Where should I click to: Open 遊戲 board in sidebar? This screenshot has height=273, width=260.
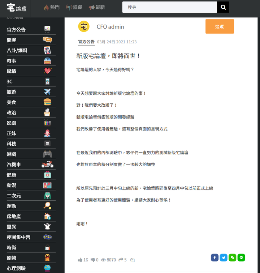click(x=31, y=154)
